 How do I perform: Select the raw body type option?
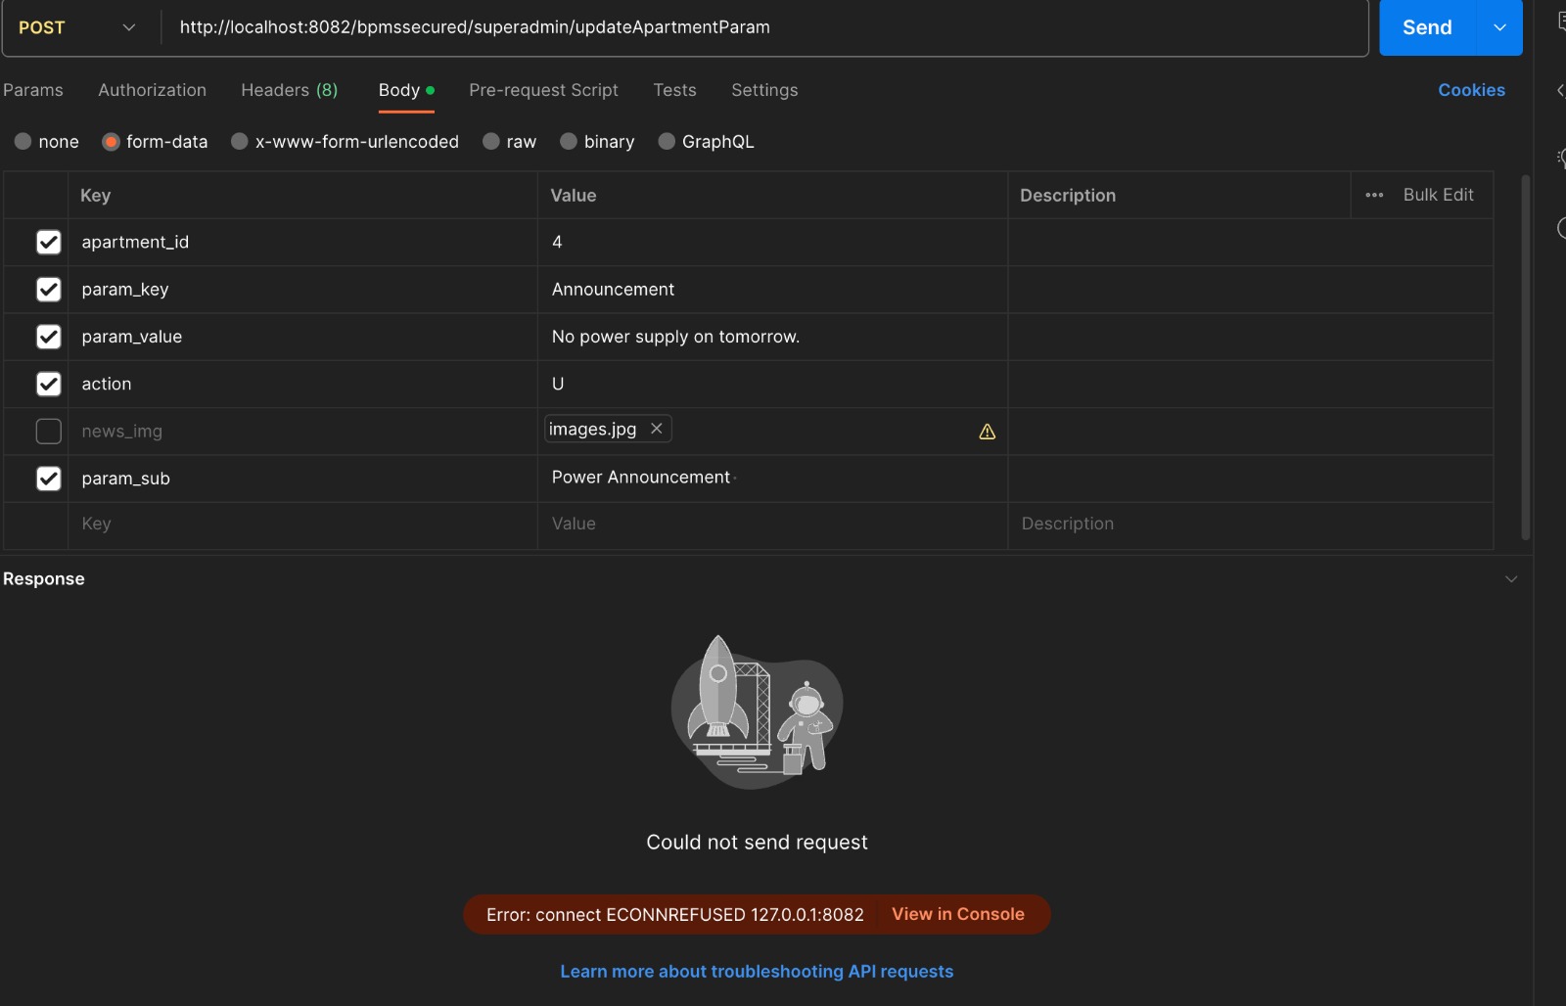(x=491, y=142)
